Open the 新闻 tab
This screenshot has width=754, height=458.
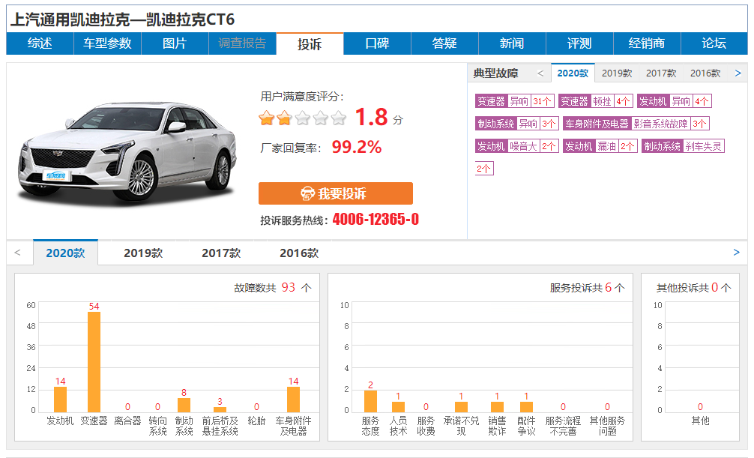pos(512,43)
